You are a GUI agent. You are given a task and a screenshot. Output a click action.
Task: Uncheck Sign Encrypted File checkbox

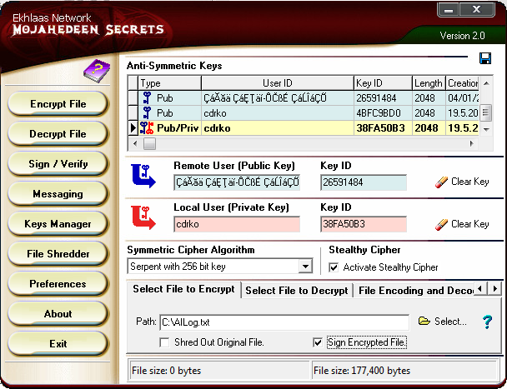(x=318, y=342)
